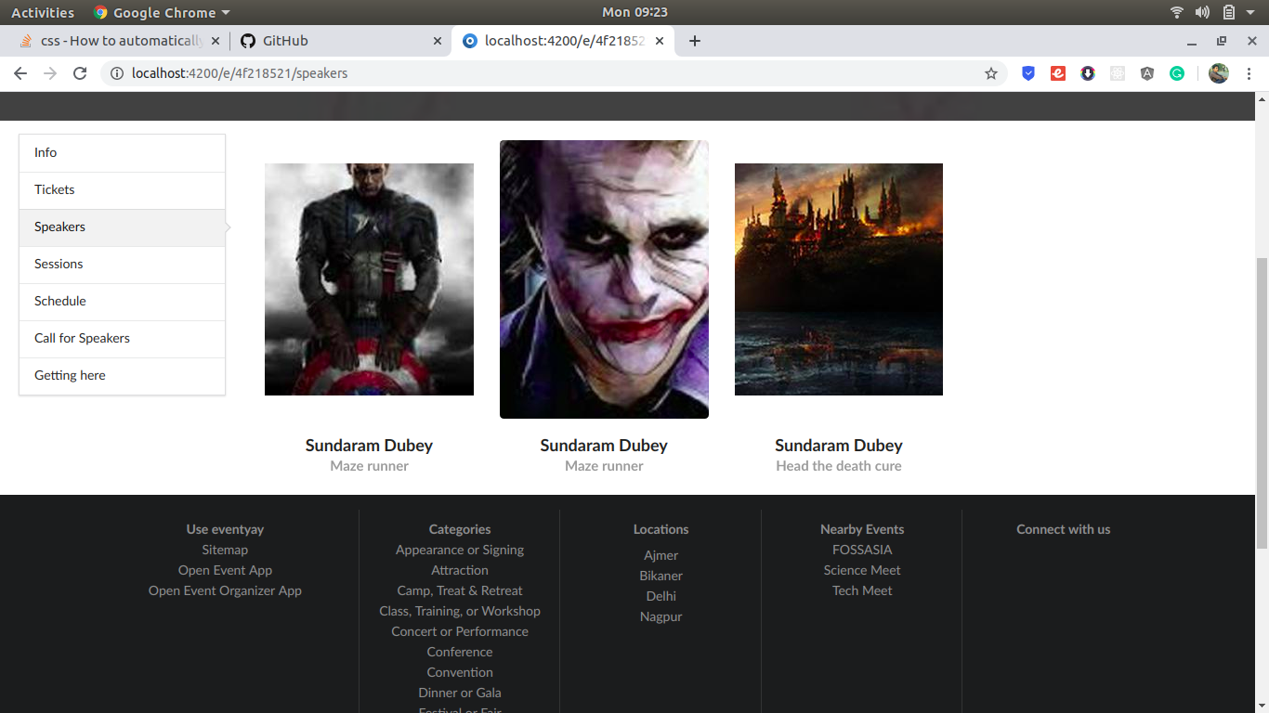The height and width of the screenshot is (713, 1269).
Task: Open the Ajmer location link
Action: 661,555
